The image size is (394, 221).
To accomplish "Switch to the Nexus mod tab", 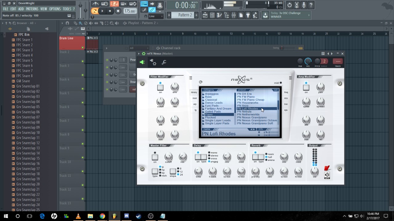I will pos(195,98).
